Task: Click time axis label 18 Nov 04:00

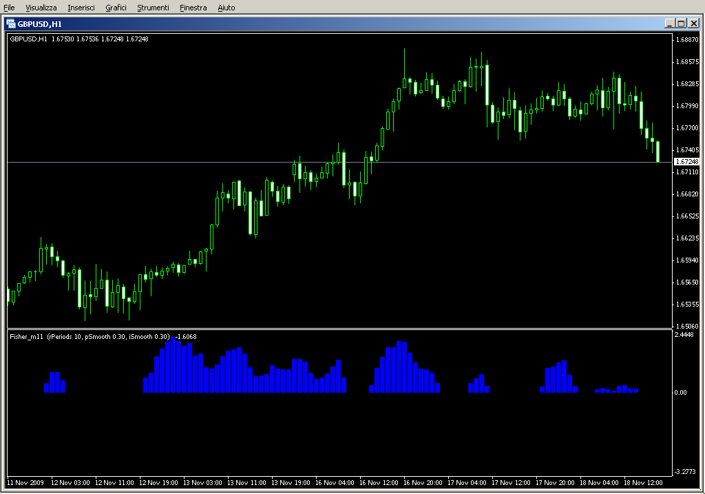Action: [599, 483]
